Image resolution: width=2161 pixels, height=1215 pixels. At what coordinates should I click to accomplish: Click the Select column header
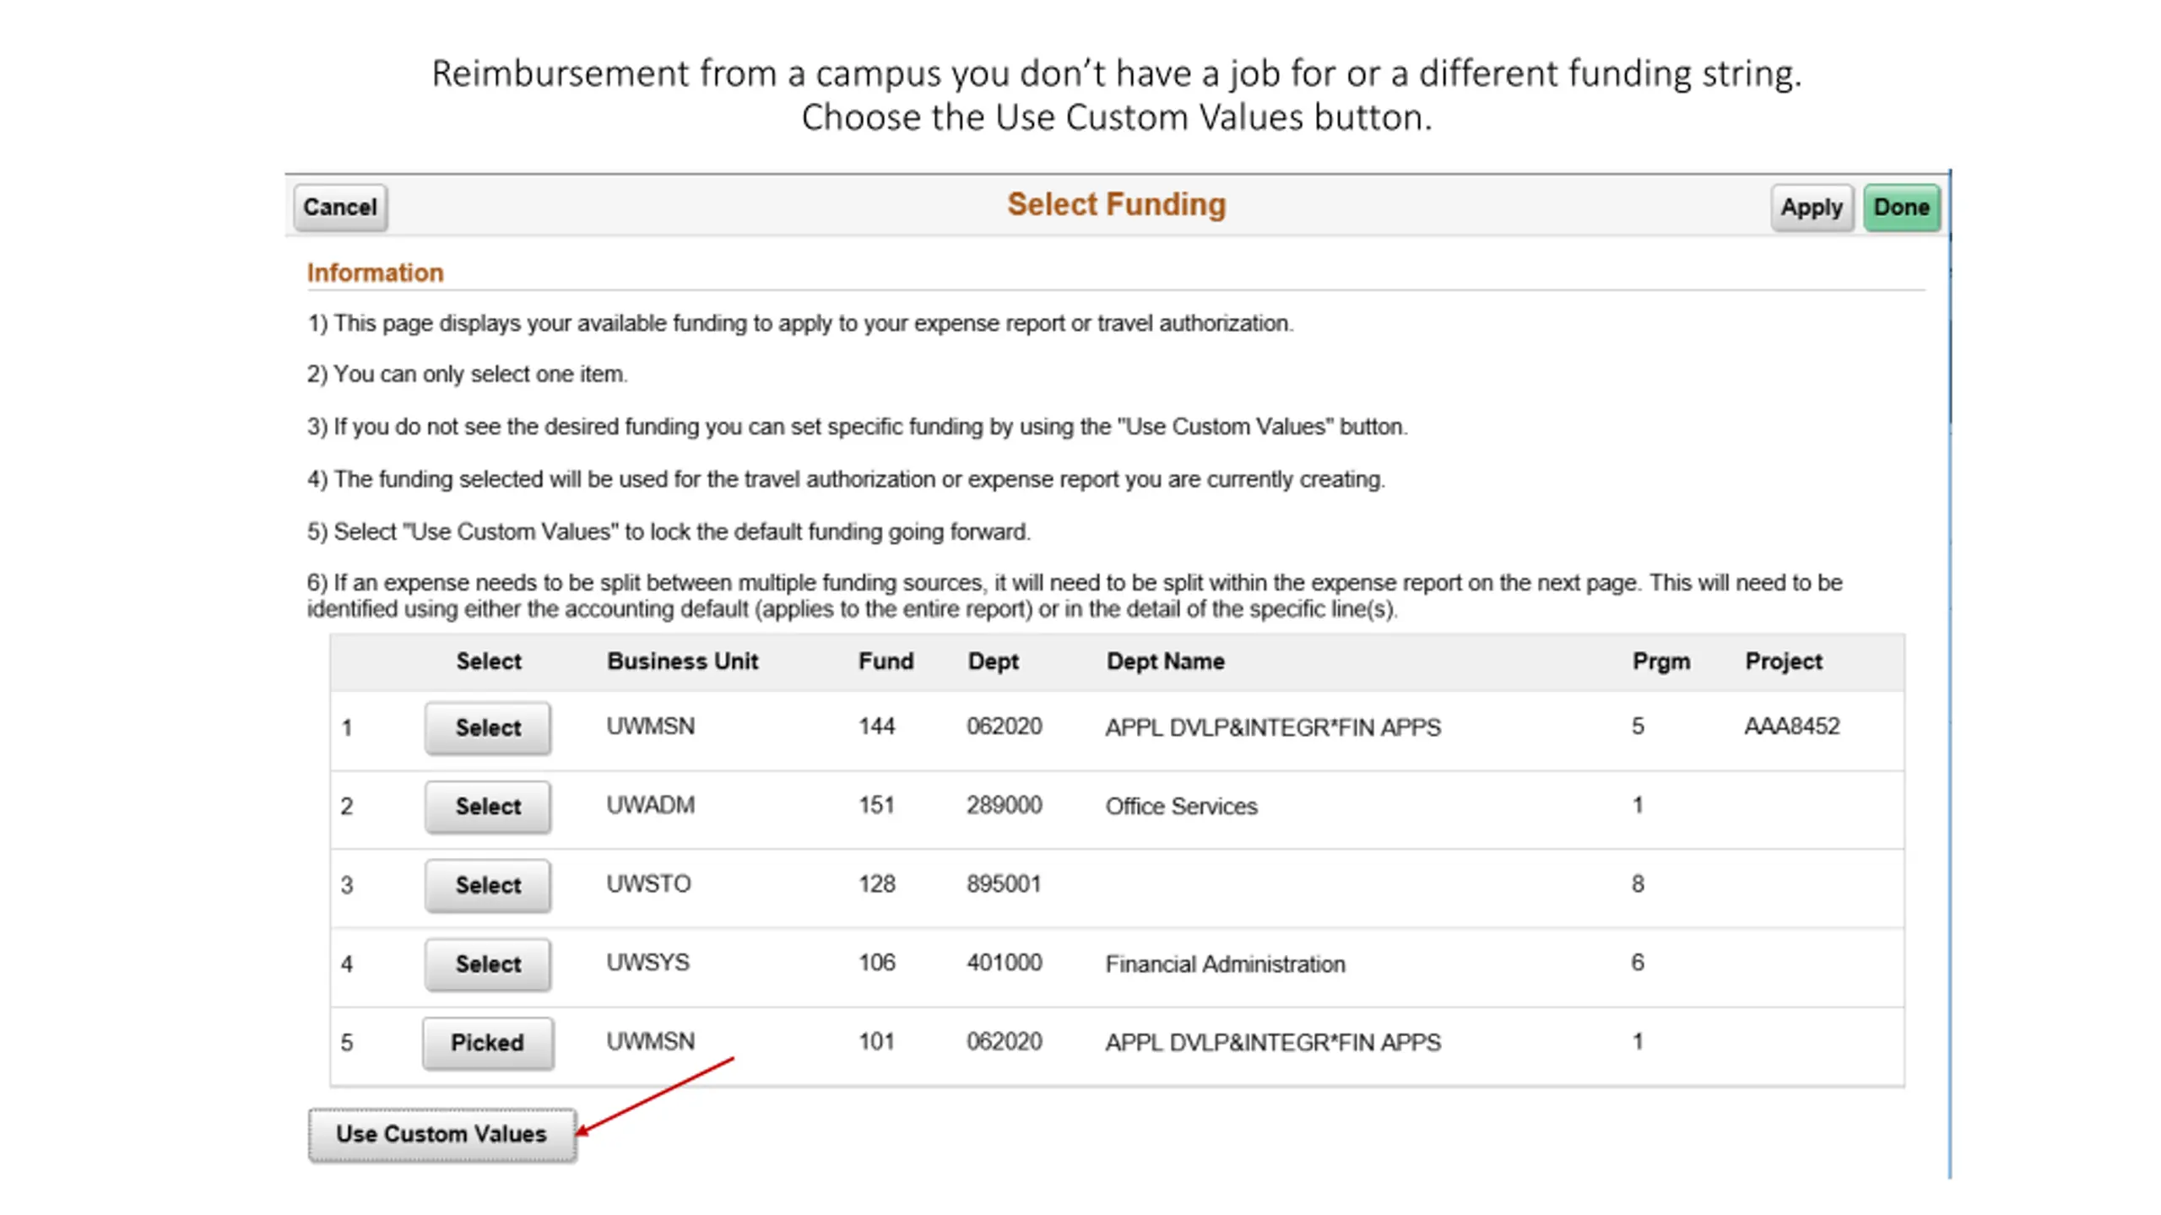[488, 661]
